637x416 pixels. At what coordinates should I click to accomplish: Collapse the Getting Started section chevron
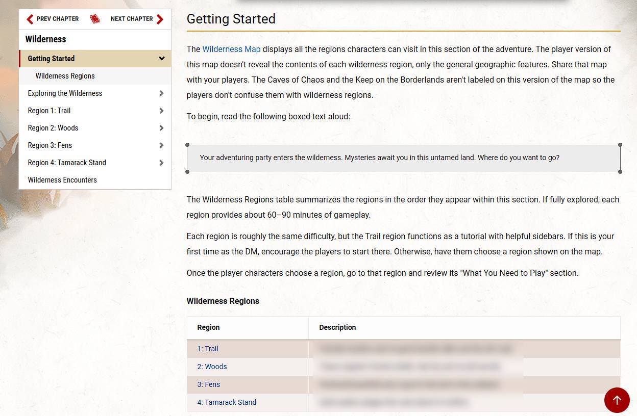161,59
